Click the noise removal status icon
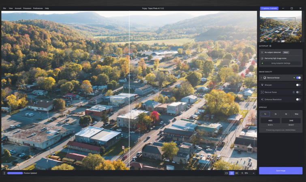 pyautogui.click(x=262, y=58)
